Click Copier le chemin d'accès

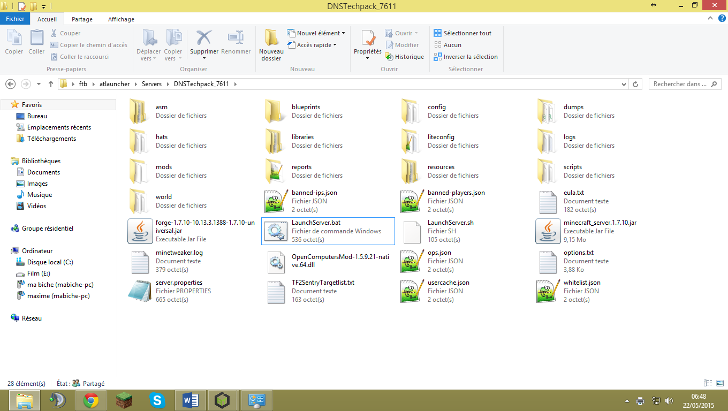[89, 45]
